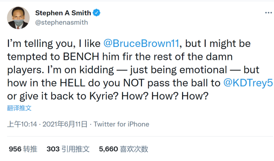Click the 2021年6月11日 date
Image resolution: width=274 pixels, height=161 pixels.
click(x=65, y=124)
